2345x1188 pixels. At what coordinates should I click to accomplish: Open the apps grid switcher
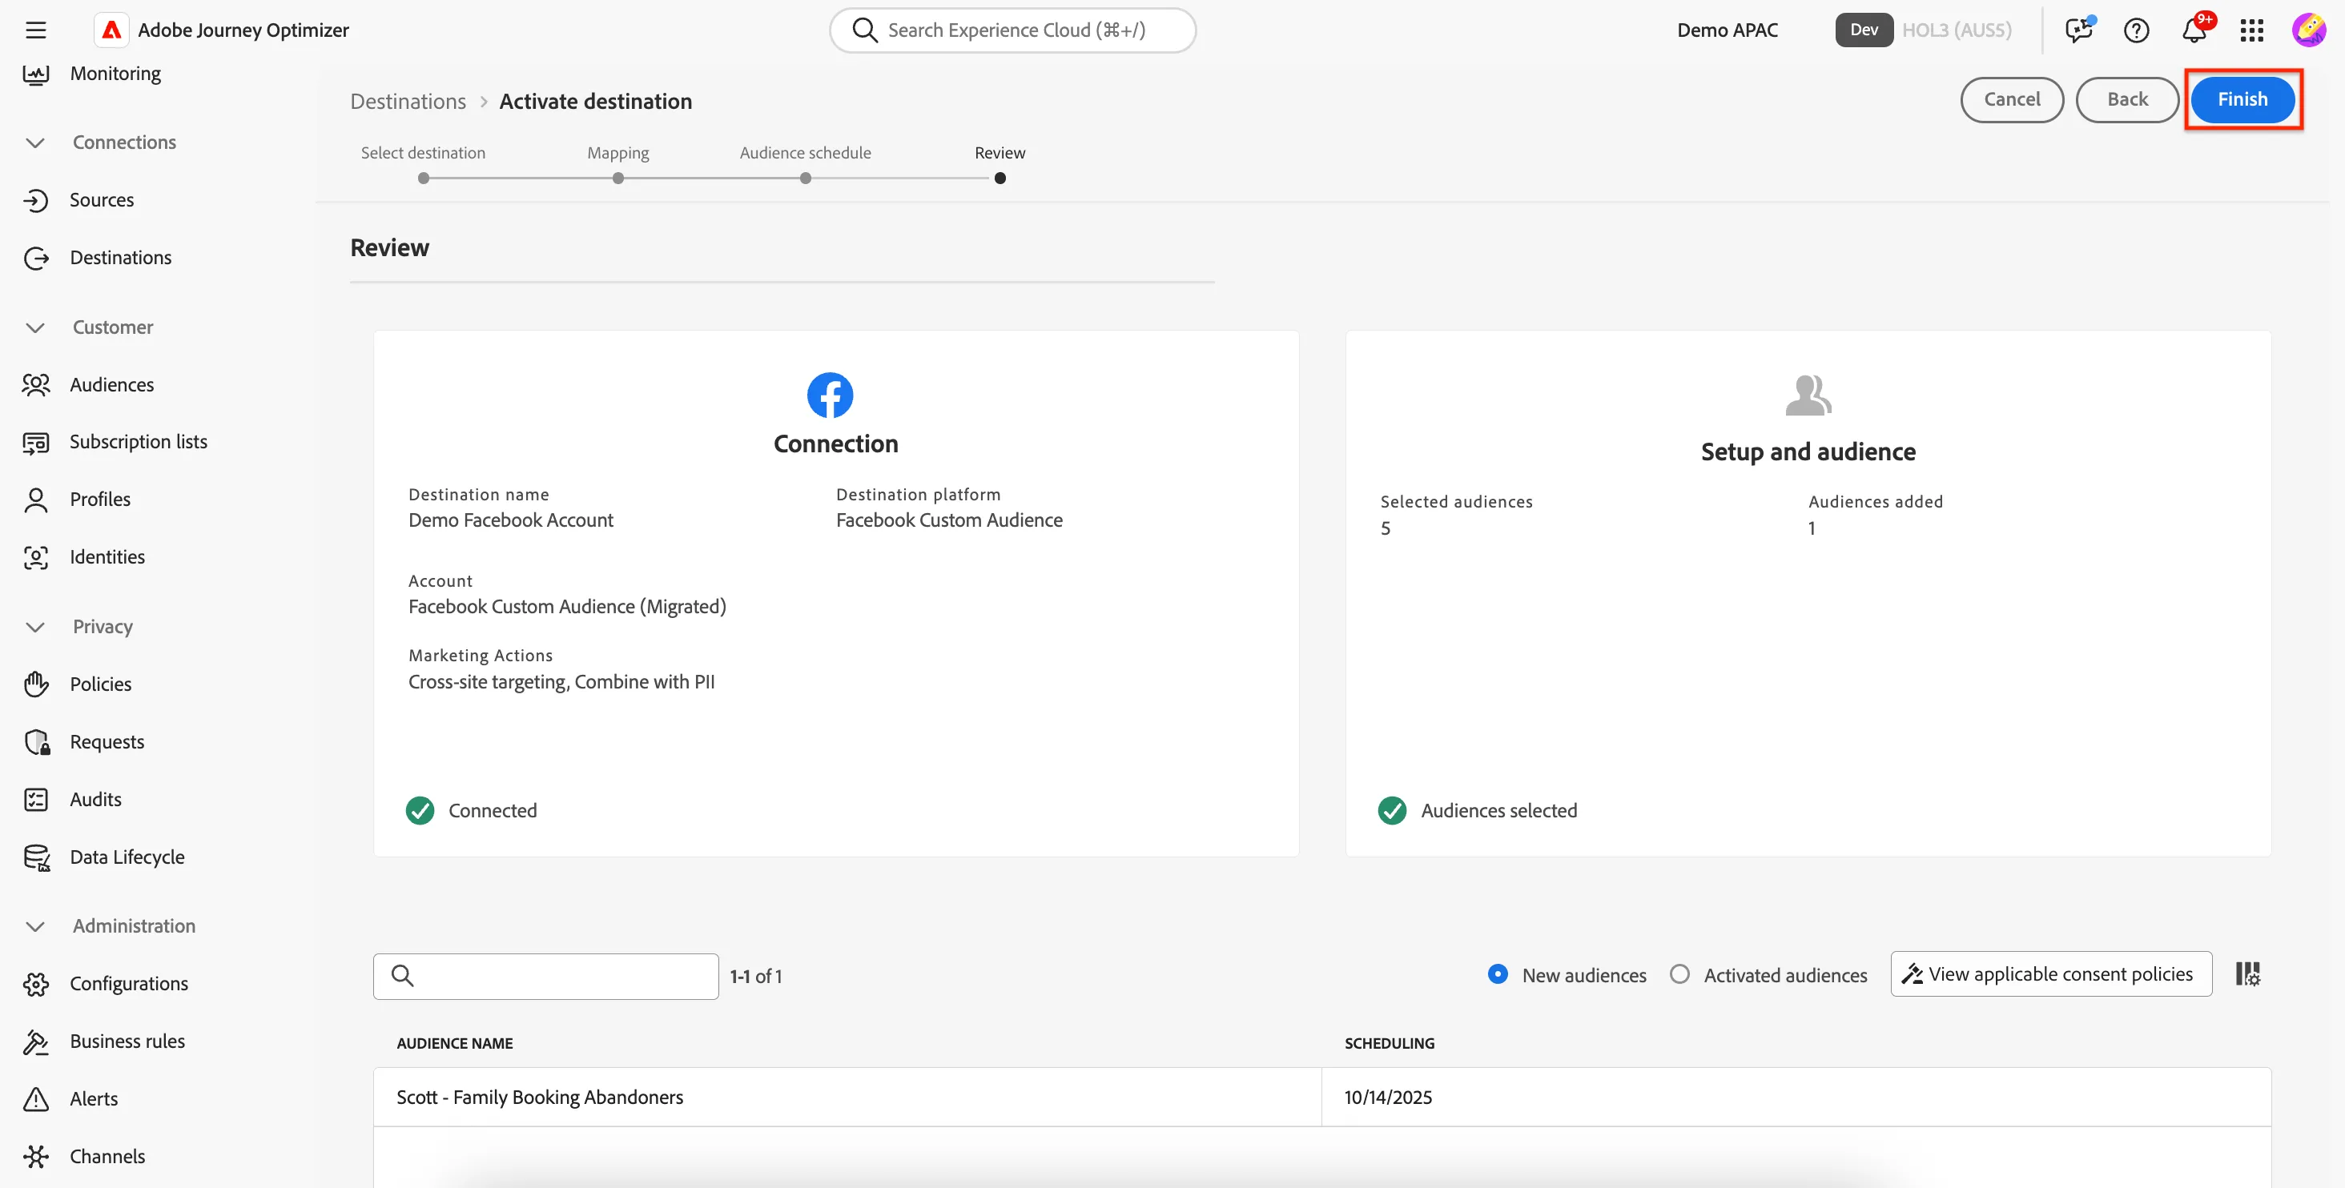point(2251,30)
